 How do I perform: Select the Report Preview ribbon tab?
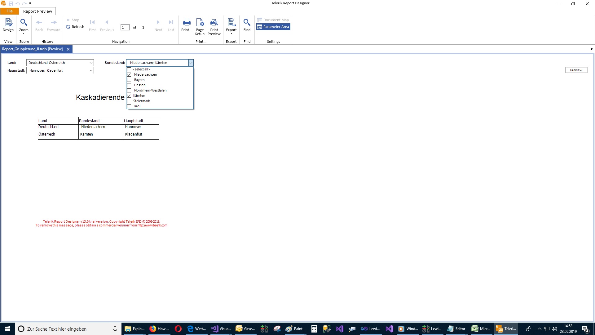coord(37,11)
